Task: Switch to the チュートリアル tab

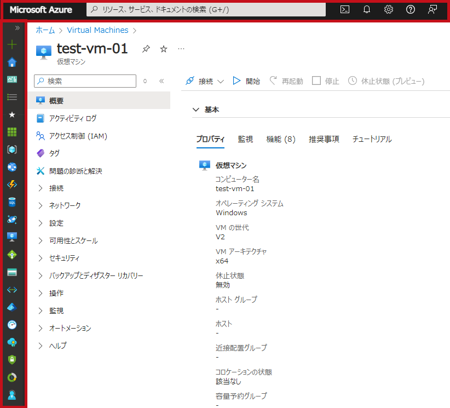Action: 372,139
